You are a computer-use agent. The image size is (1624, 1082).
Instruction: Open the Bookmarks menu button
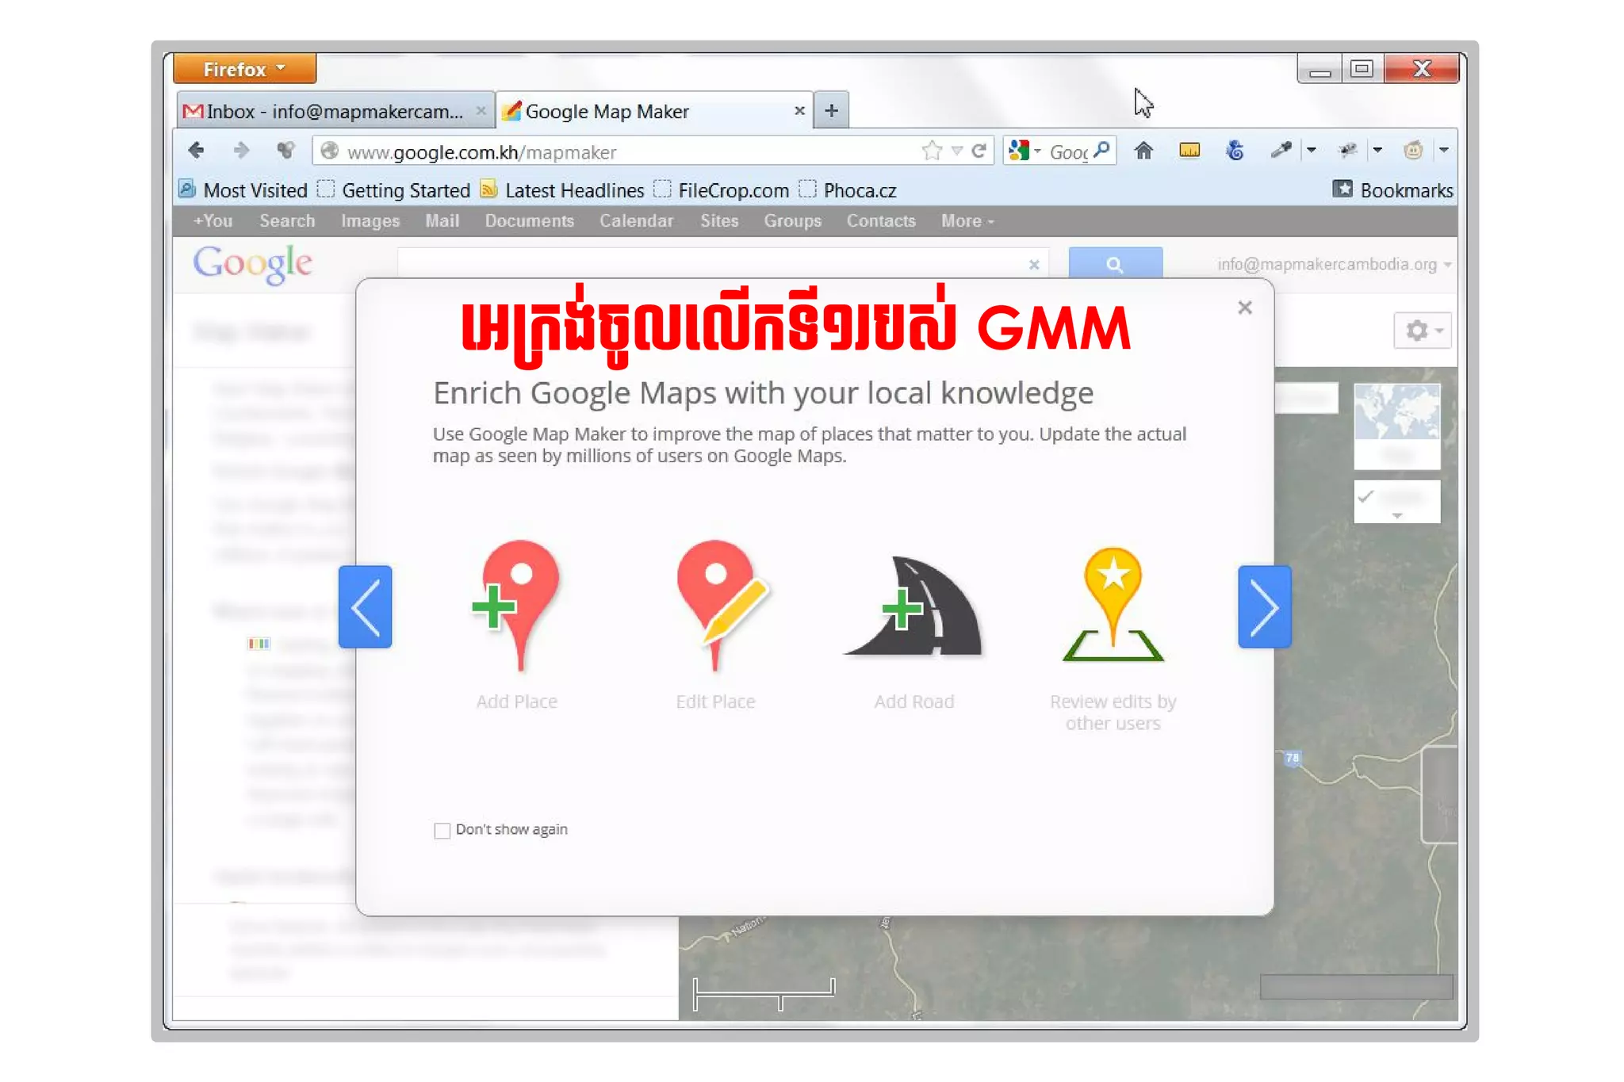click(x=1392, y=190)
